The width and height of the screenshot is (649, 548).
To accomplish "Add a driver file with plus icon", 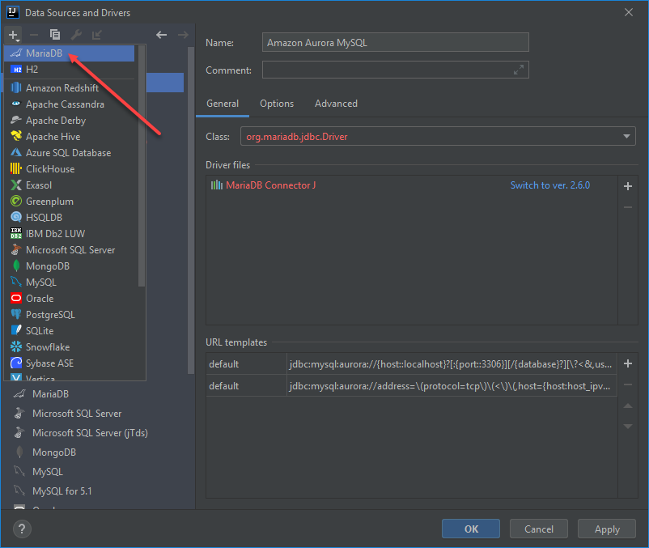I will (x=627, y=186).
